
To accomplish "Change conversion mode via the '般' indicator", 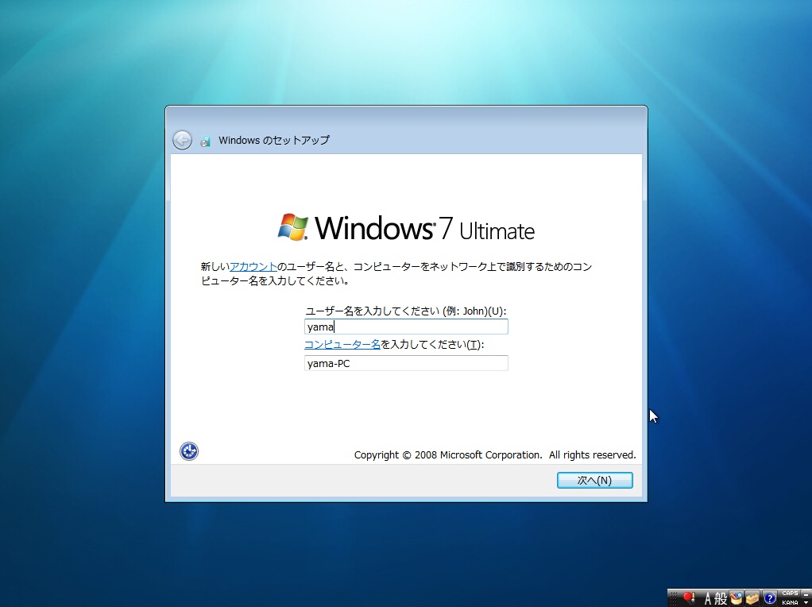I will 721,599.
